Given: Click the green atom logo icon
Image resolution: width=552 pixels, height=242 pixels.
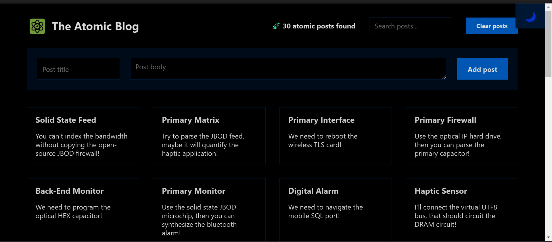Looking at the screenshot, I should (37, 26).
